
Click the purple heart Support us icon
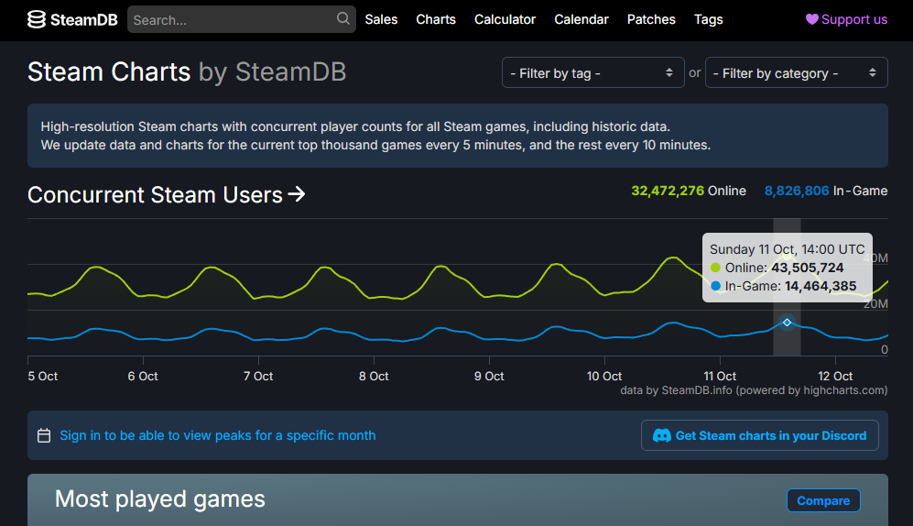pos(811,19)
